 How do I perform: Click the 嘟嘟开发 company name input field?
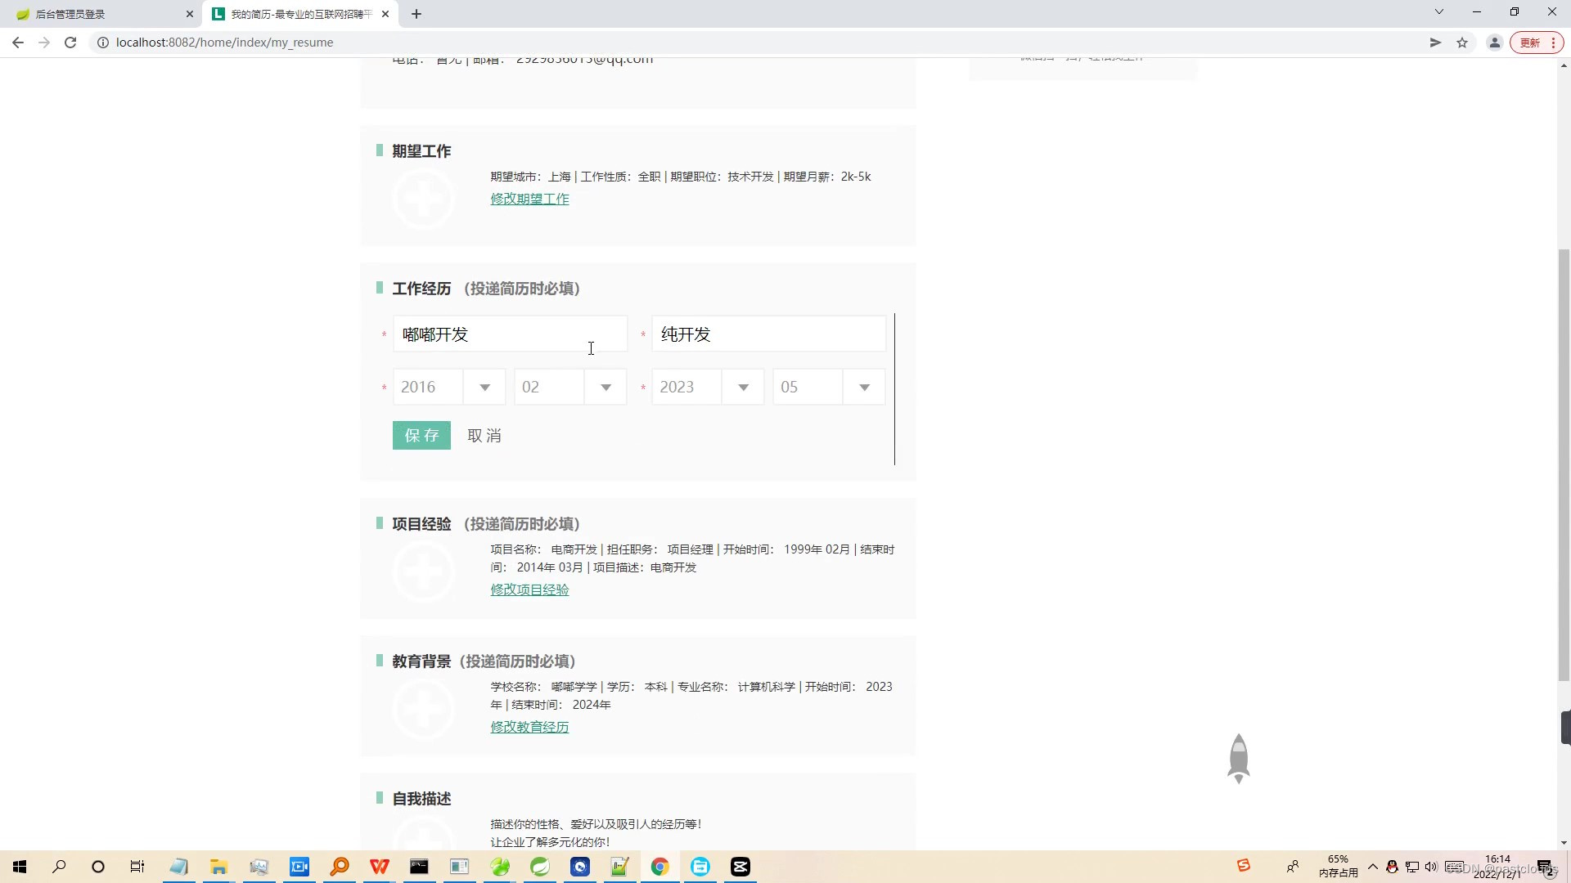[511, 334]
